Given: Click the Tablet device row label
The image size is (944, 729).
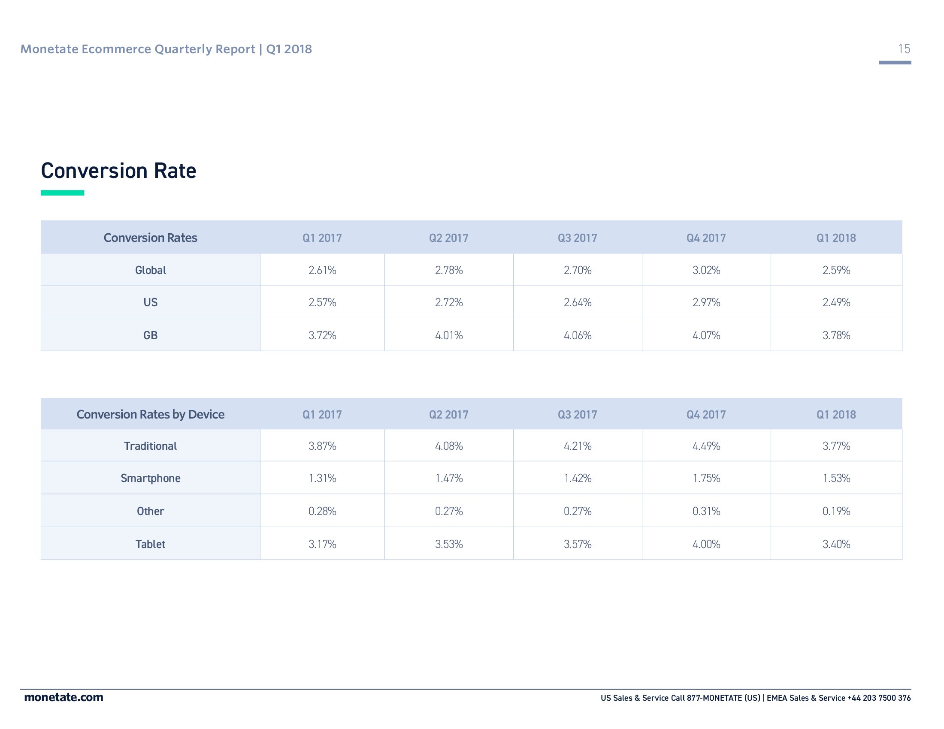Looking at the screenshot, I should (151, 544).
